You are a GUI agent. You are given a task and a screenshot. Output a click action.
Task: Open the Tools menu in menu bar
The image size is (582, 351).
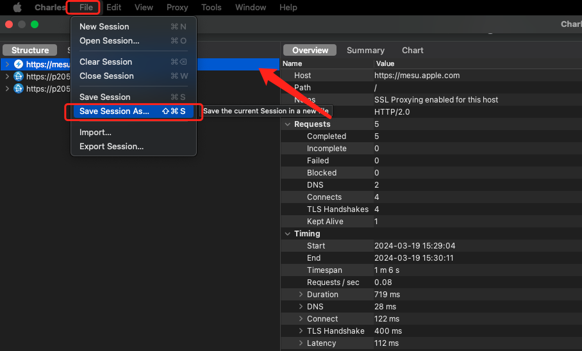click(x=211, y=8)
